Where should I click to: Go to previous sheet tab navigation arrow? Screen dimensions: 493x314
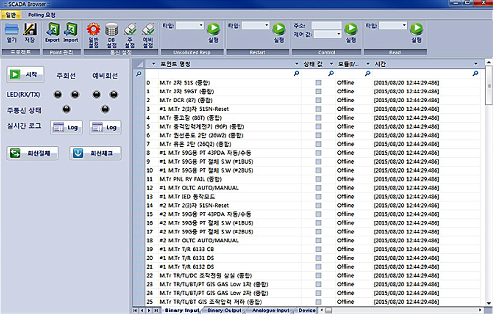click(142, 310)
